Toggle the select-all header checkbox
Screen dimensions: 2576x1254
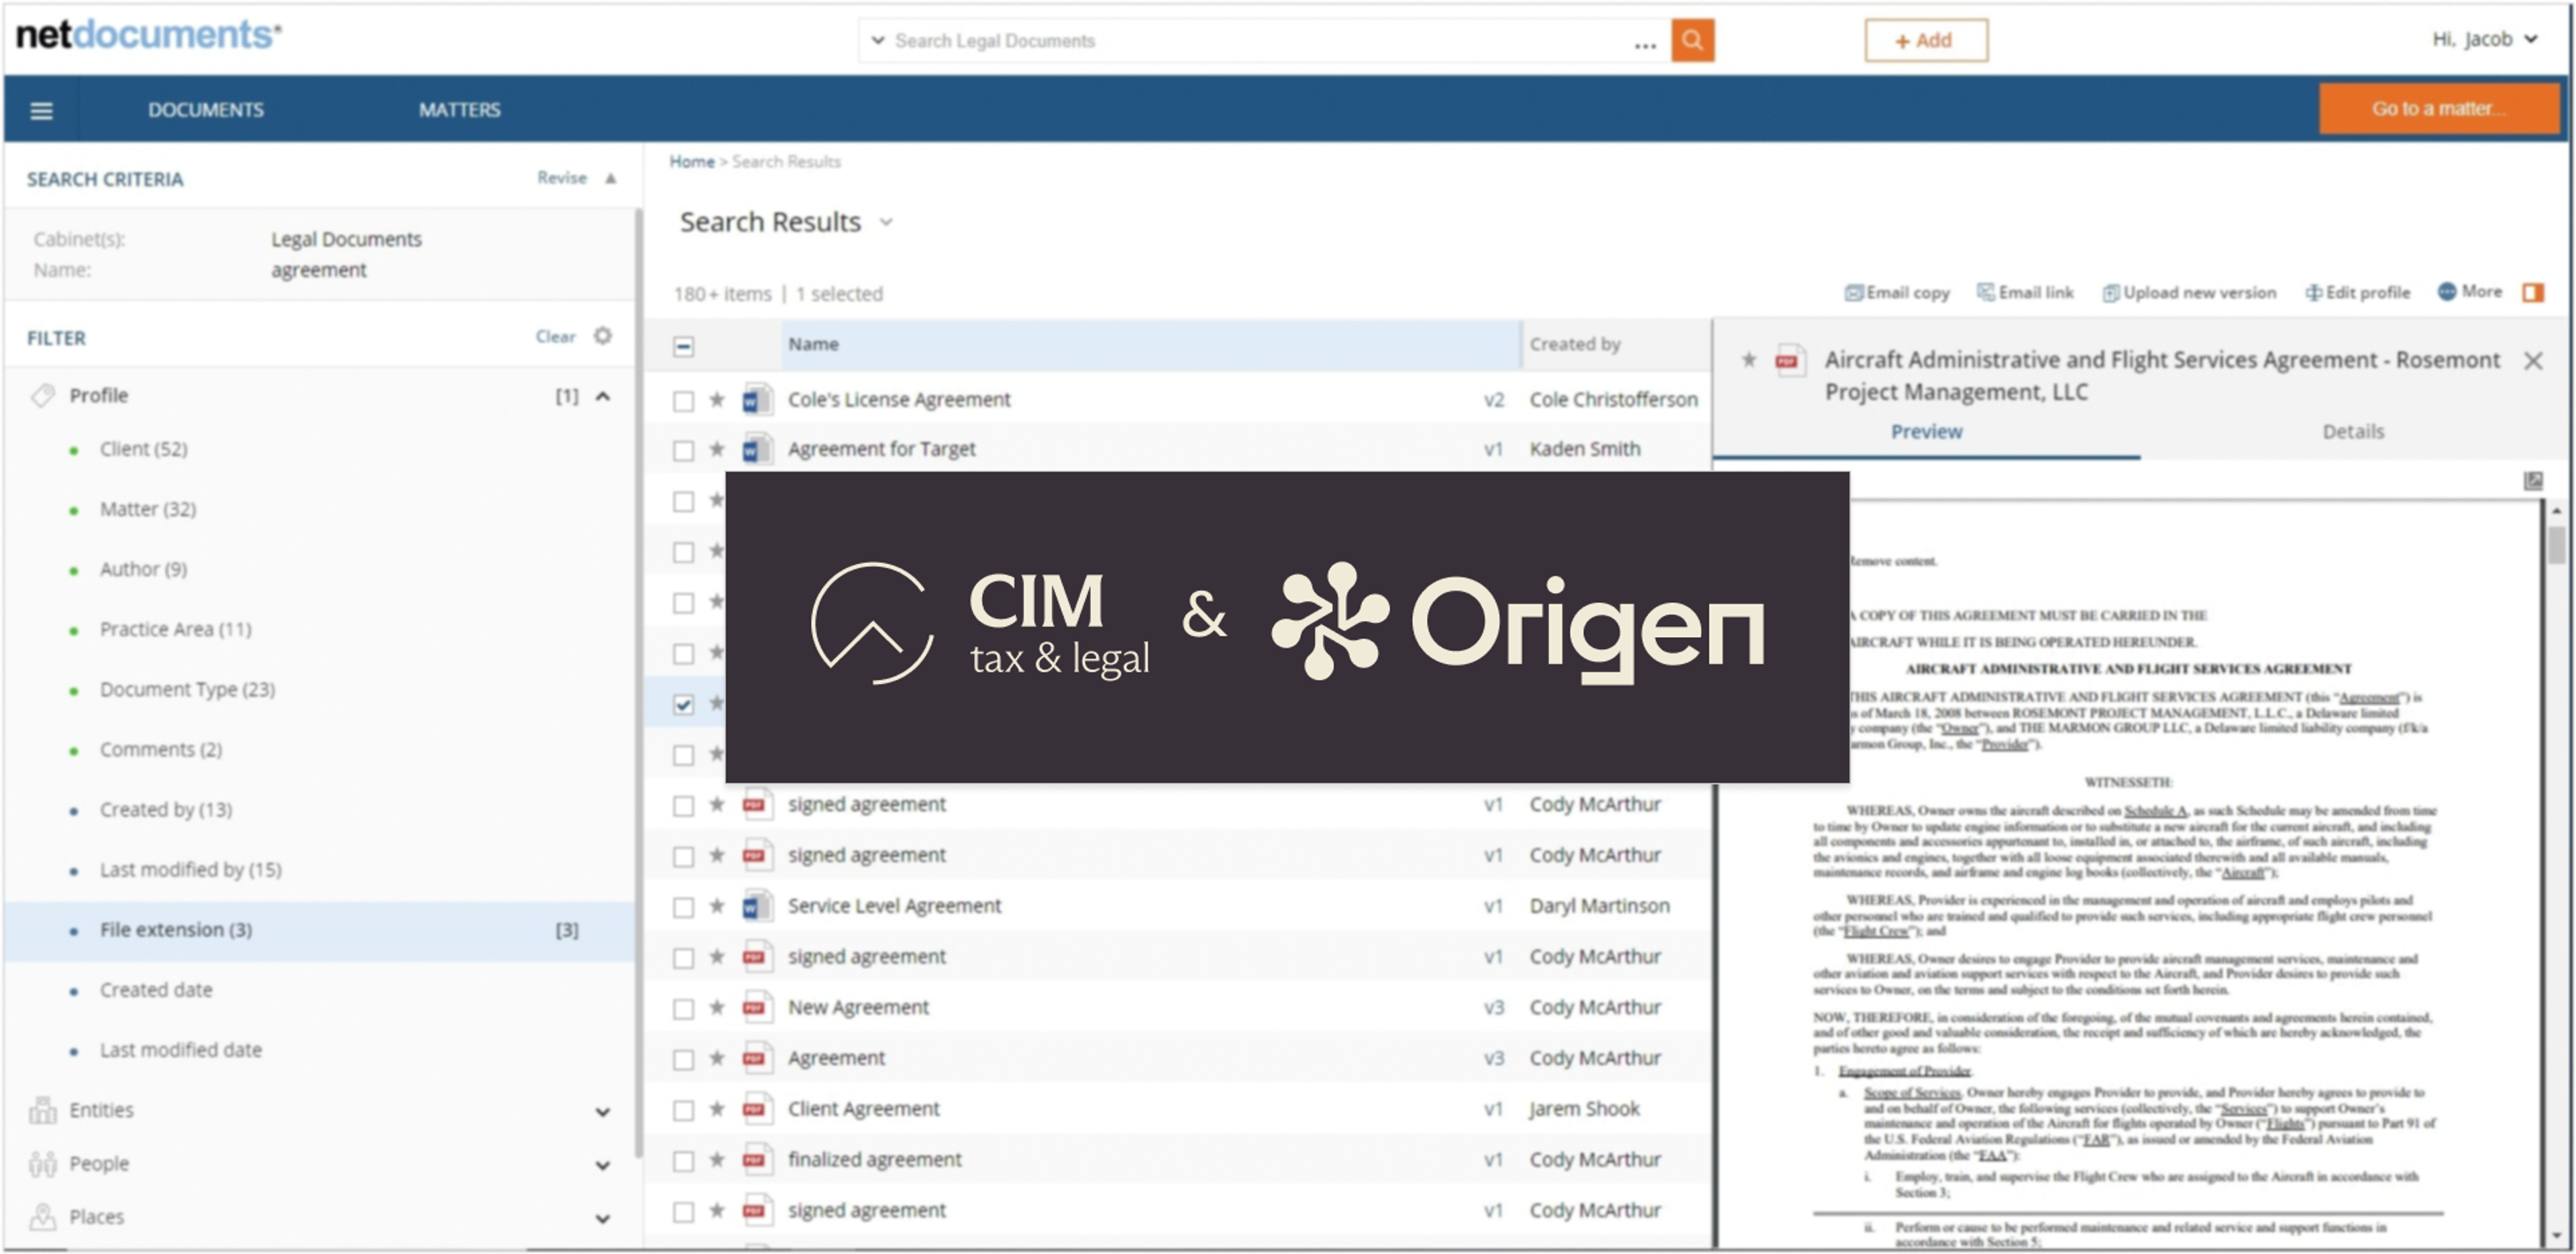tap(683, 346)
